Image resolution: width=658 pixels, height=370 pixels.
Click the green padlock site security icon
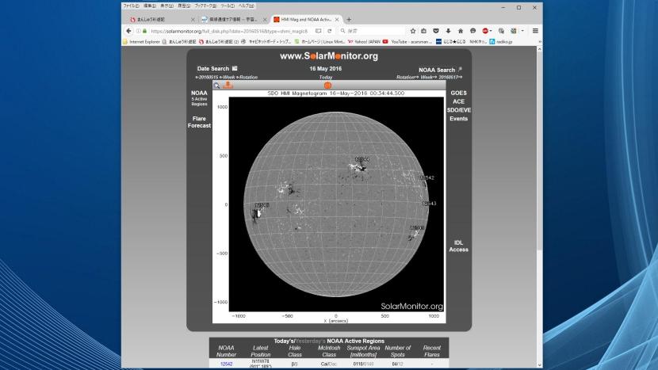tap(145, 31)
